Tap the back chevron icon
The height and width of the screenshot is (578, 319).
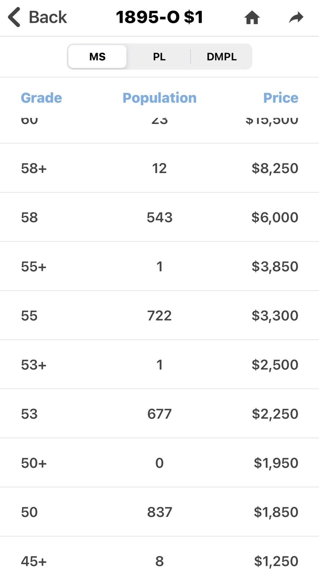[14, 17]
